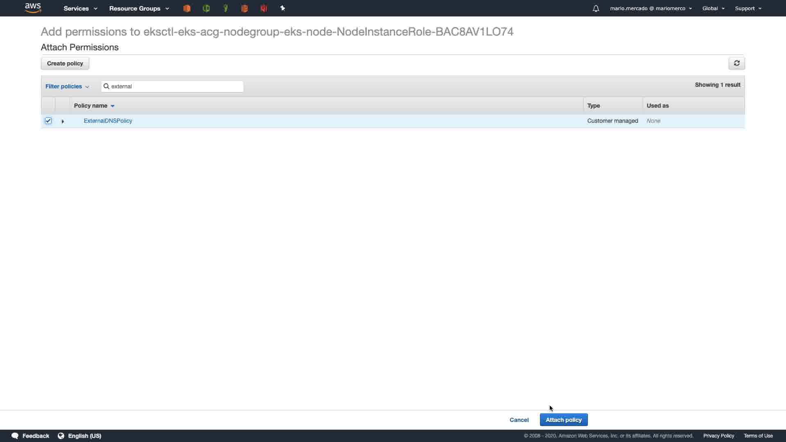Screen dimensions: 786x442
Task: Click the globe icon by English (US)
Action: click(x=61, y=436)
